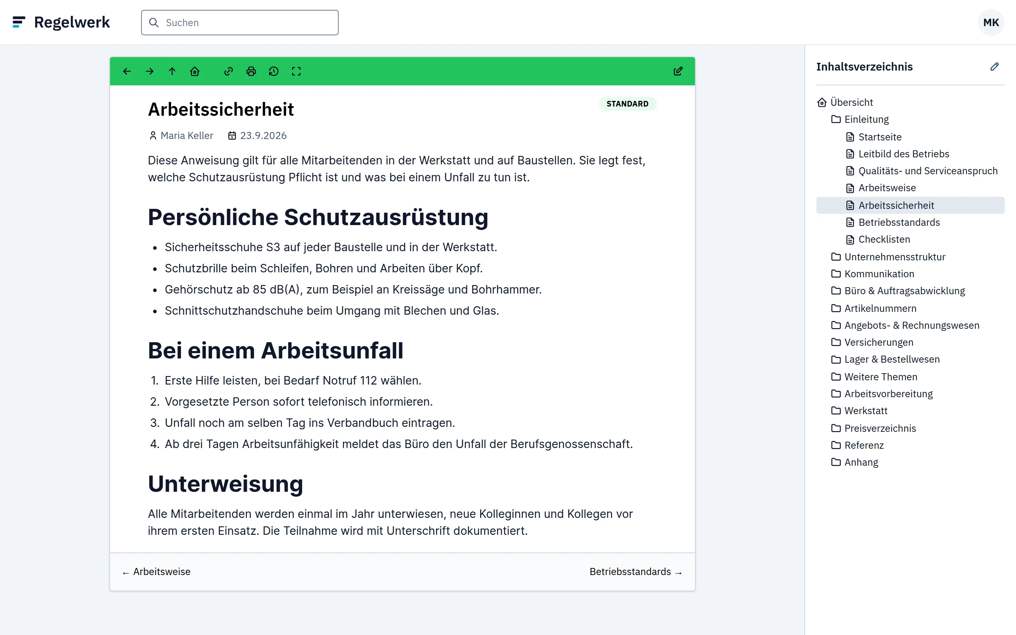Image resolution: width=1016 pixels, height=635 pixels.
Task: Expand the Werkstatt folder
Action: point(866,411)
